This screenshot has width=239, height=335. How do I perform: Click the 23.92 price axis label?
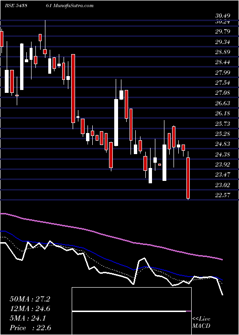tap(223, 164)
